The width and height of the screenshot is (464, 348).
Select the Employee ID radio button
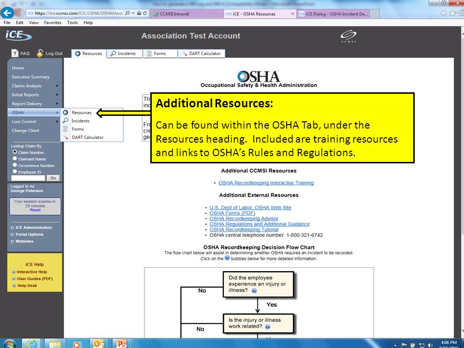[x=14, y=171]
